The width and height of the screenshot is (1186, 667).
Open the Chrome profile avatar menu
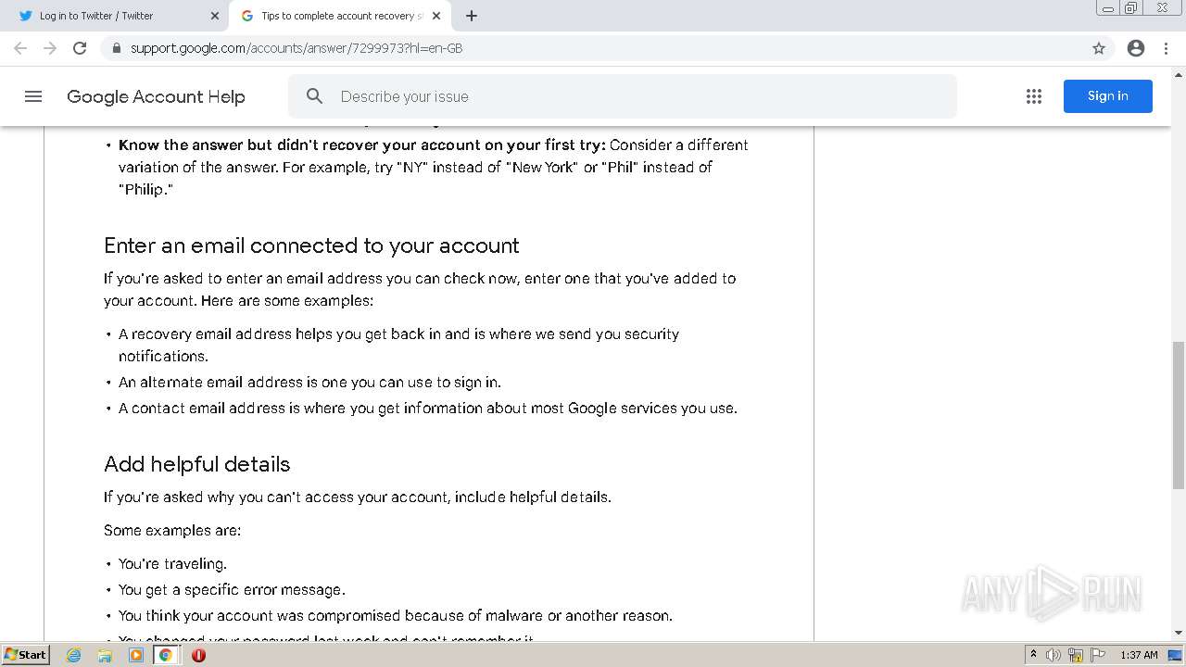click(1136, 48)
